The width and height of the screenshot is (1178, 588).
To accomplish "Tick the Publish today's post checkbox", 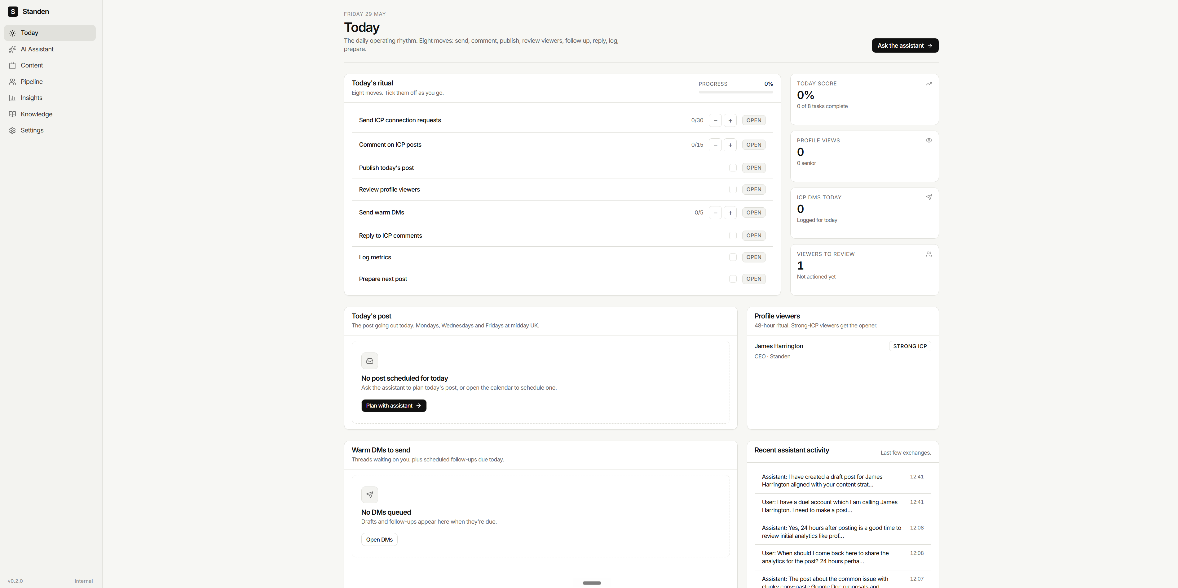I will tap(733, 168).
